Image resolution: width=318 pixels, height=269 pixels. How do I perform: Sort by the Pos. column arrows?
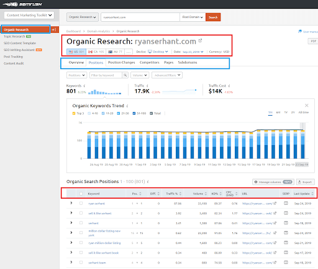[x=140, y=194]
